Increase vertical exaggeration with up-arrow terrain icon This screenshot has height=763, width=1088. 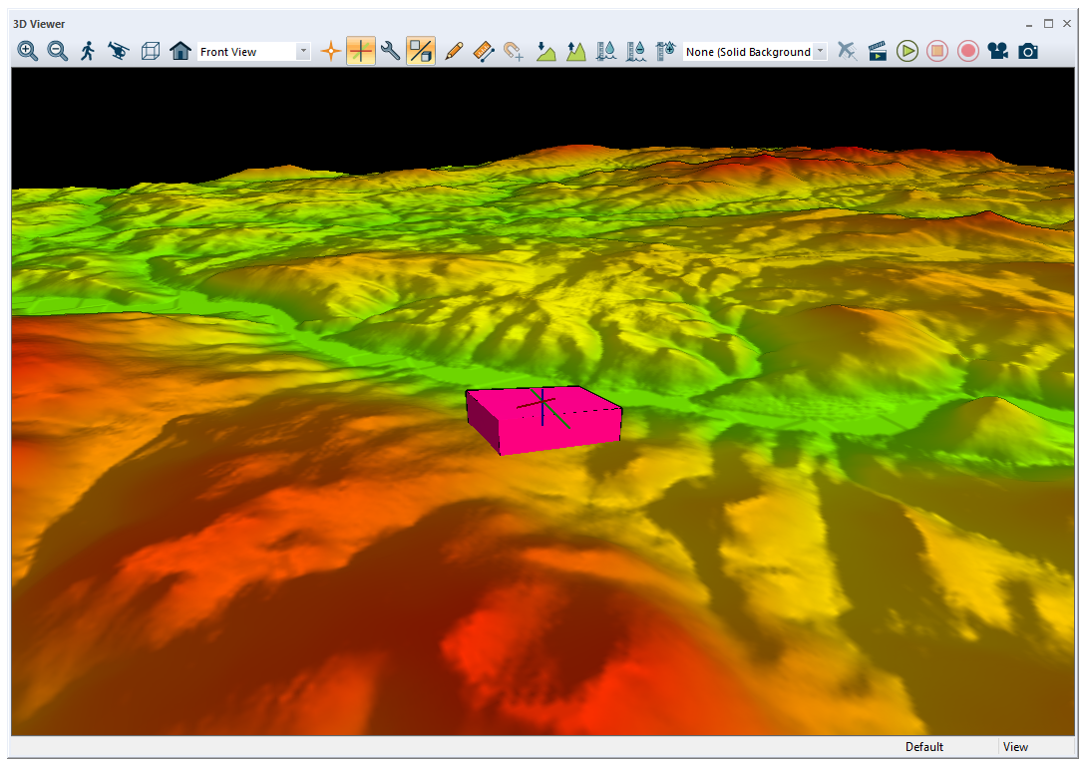click(x=576, y=52)
